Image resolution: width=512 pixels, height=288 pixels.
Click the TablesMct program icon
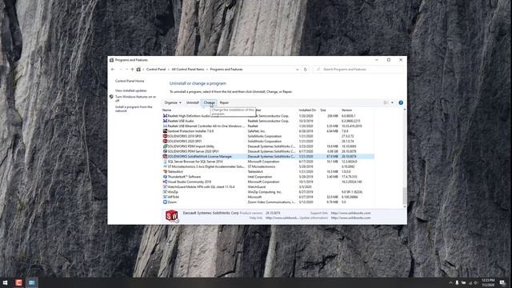[x=165, y=172]
